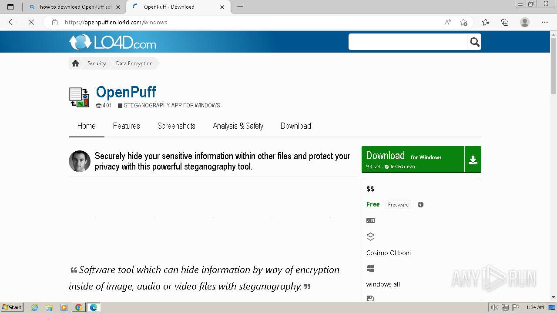Click the package box icon in sidebar
Viewport: 557px width, 313px height.
point(370,237)
